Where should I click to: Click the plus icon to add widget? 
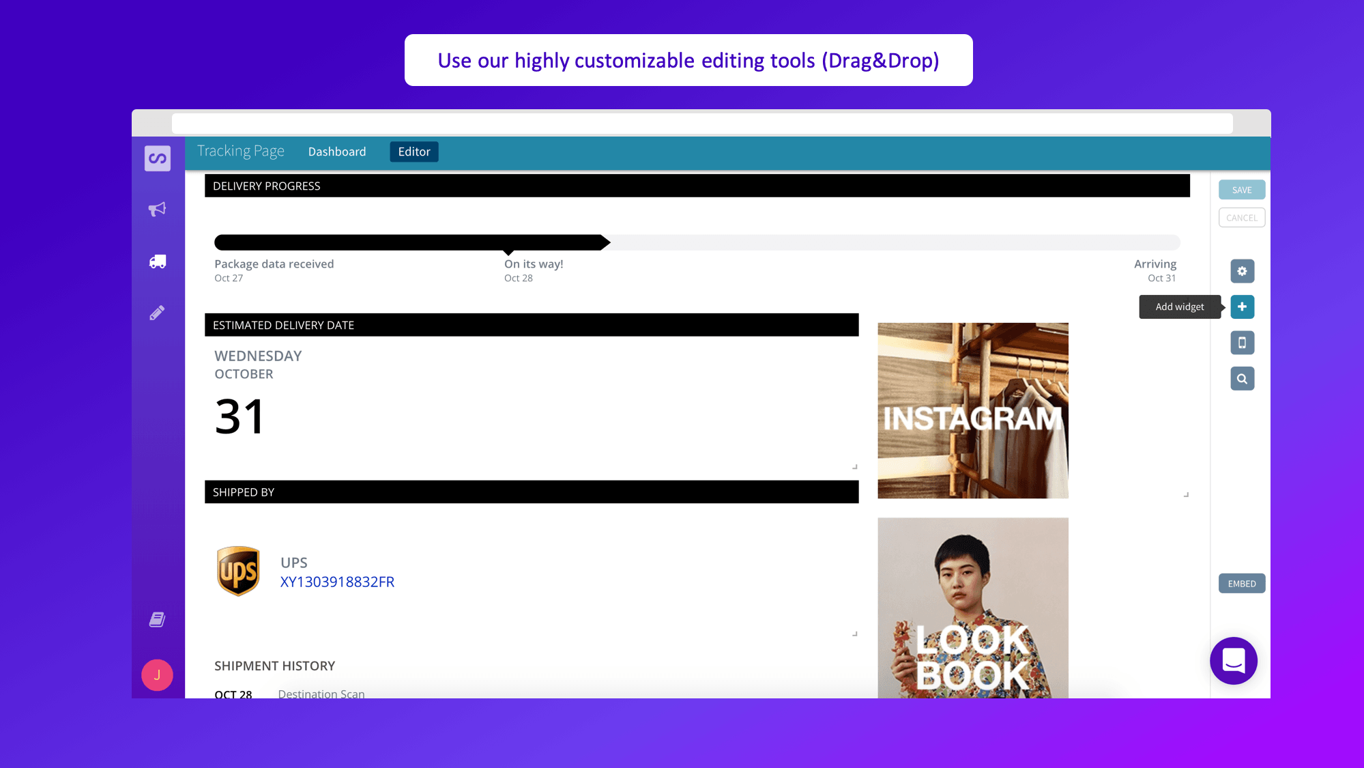(1243, 307)
